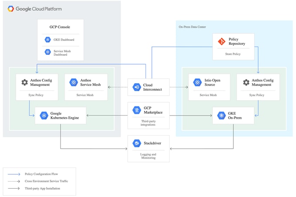Click the GKE Dashboard hexagon icon
296x197 pixels.
pos(47,40)
